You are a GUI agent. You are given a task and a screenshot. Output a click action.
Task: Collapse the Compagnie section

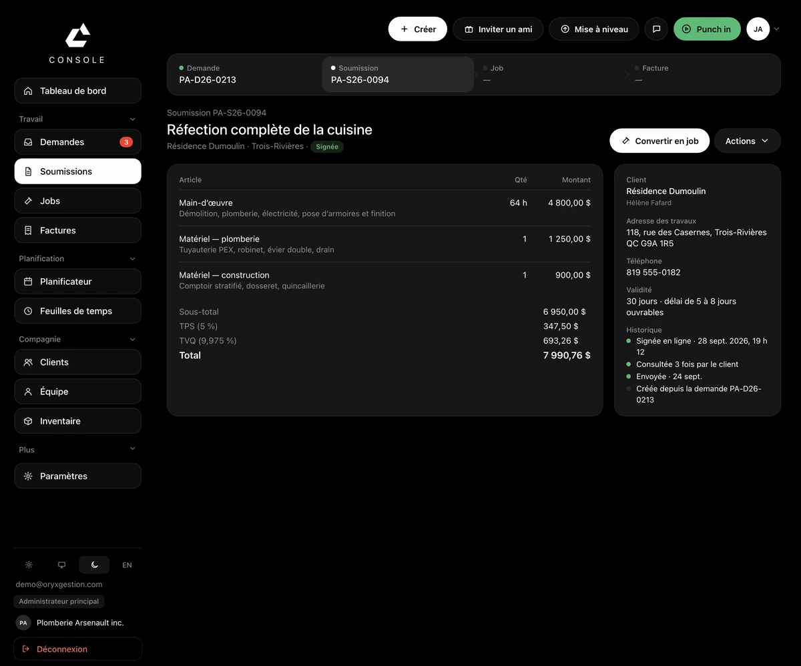(132, 340)
